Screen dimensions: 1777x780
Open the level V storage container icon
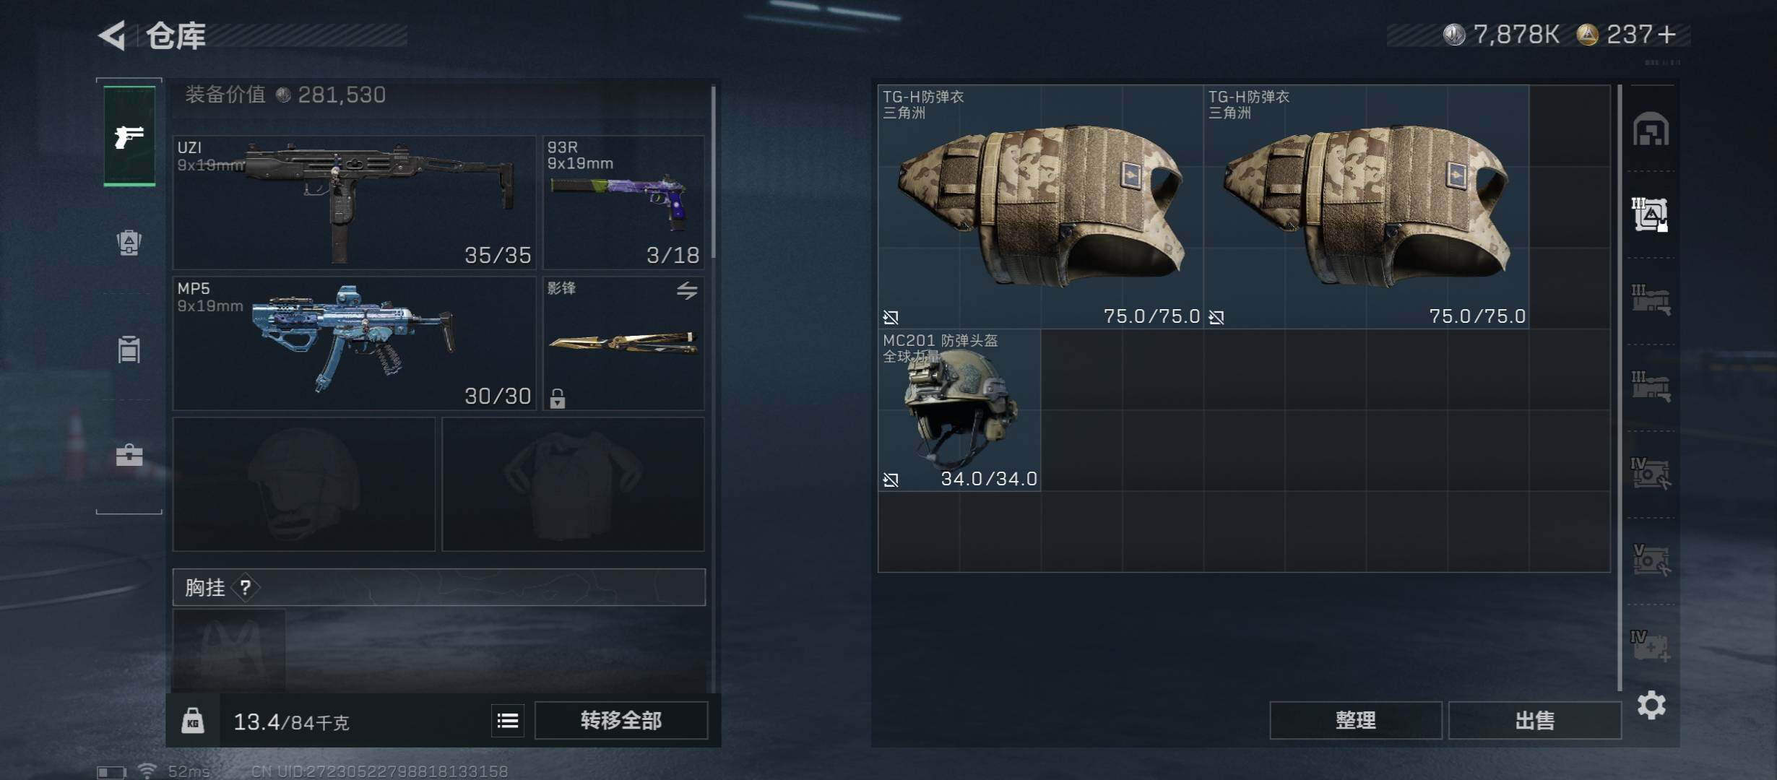pyautogui.click(x=1651, y=560)
